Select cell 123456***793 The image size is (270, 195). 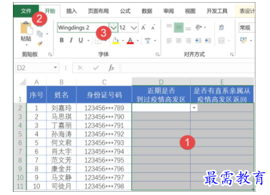[x=104, y=143]
